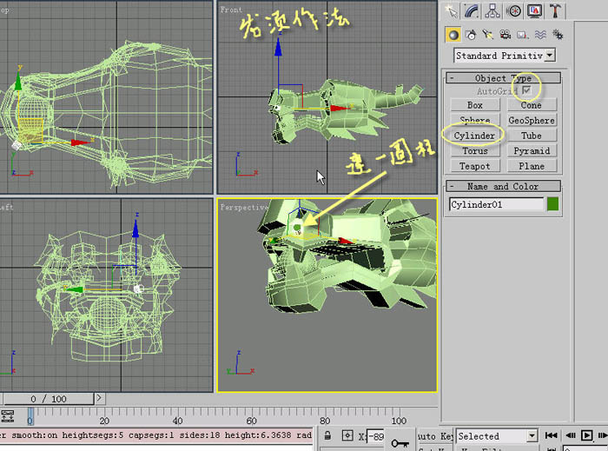Choose the GeoSphere primitive button
Viewport: 608px width, 451px height.
pos(532,120)
